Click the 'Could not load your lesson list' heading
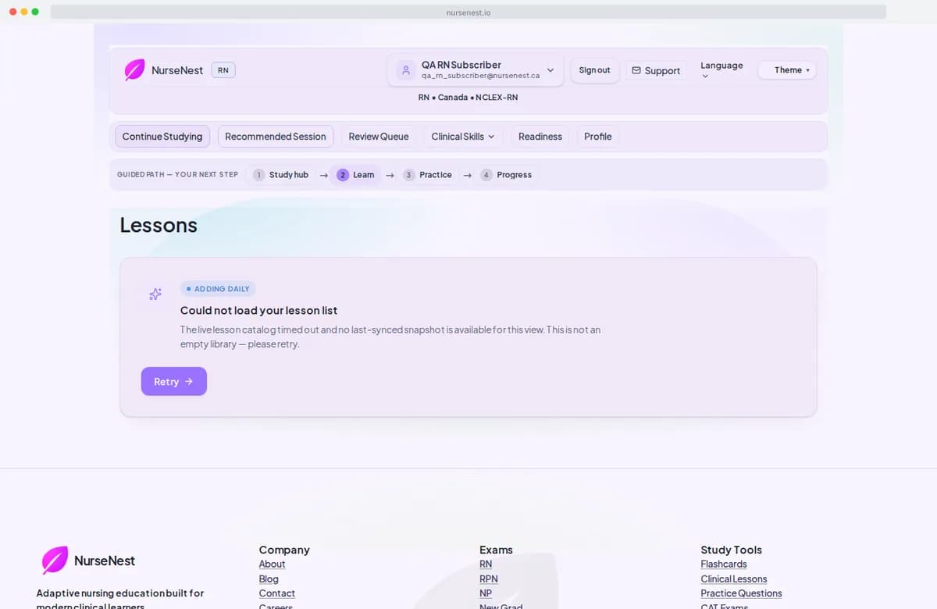This screenshot has height=609, width=937. click(258, 311)
